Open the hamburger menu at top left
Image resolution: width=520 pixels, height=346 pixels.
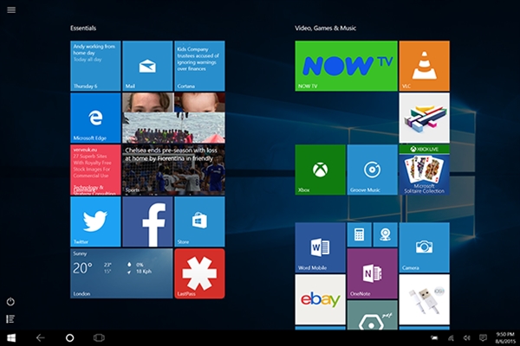coord(10,10)
